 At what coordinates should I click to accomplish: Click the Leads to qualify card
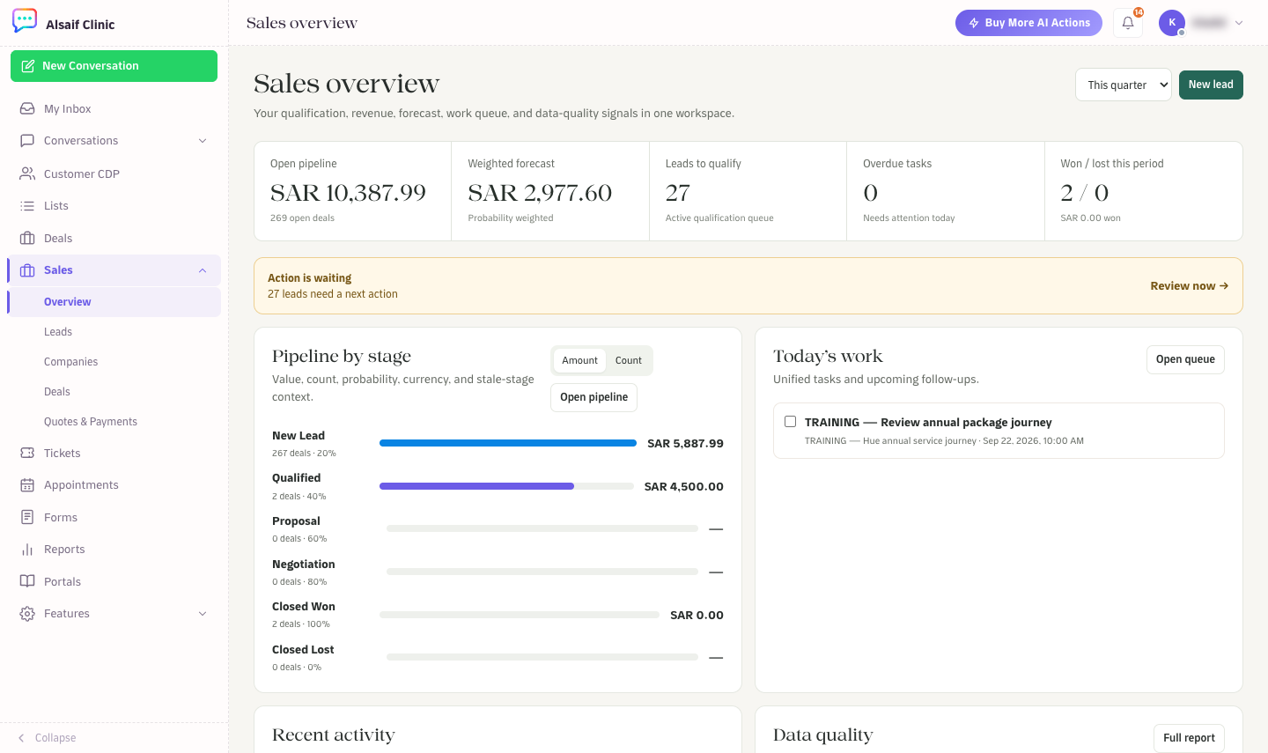click(748, 191)
